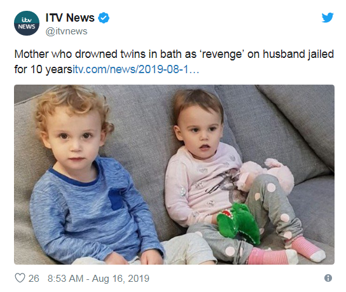This screenshot has height=292, width=346.
Task: Click the Aug 16, 2019 date
Action: tap(121, 279)
